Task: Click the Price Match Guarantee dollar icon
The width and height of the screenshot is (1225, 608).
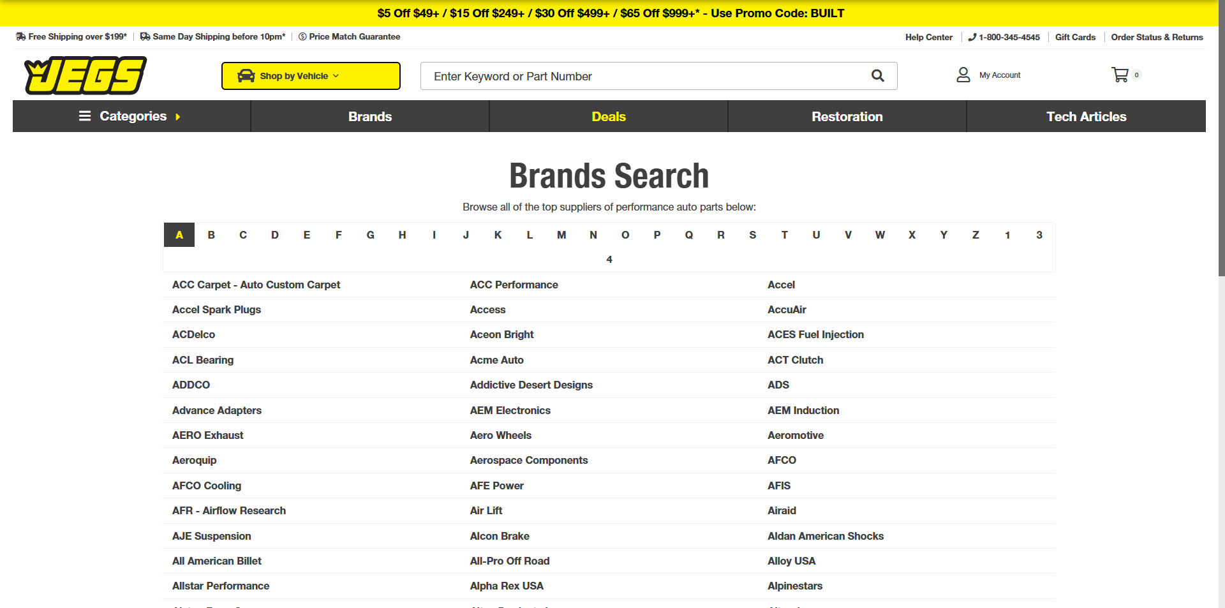Action: pos(302,36)
